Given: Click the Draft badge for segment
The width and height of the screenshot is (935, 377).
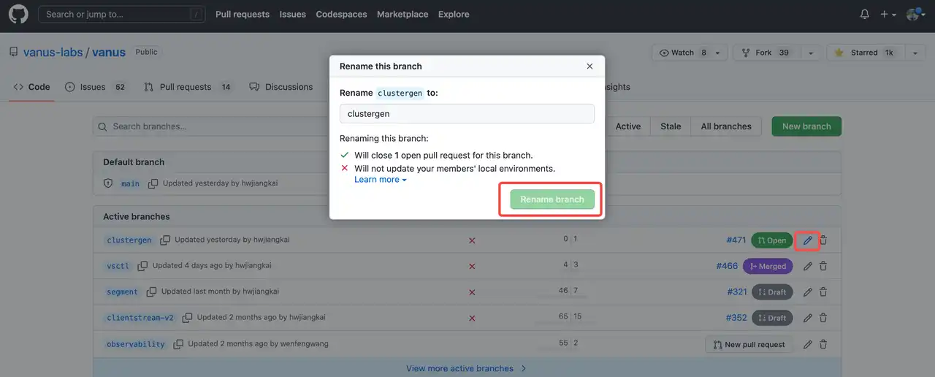Looking at the screenshot, I should 772,292.
